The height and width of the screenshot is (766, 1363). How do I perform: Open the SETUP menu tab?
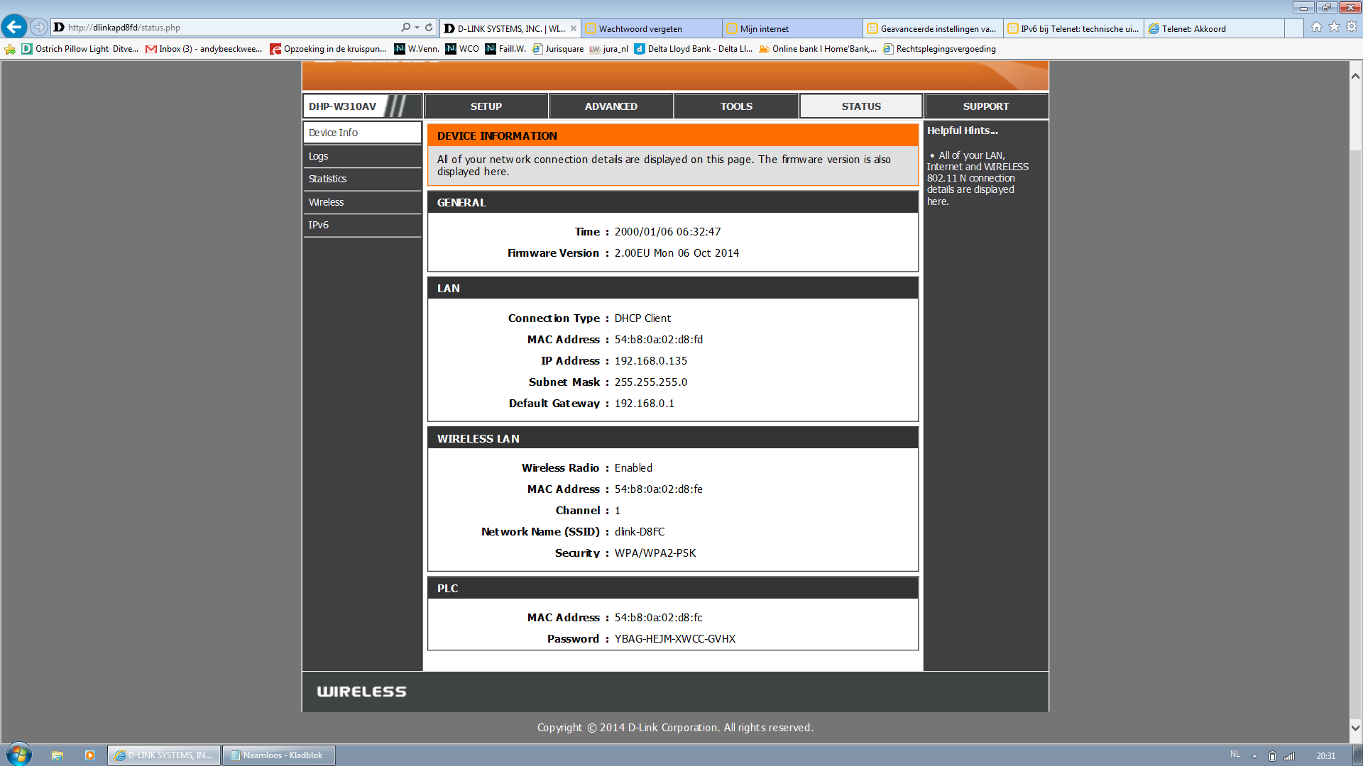click(x=486, y=106)
